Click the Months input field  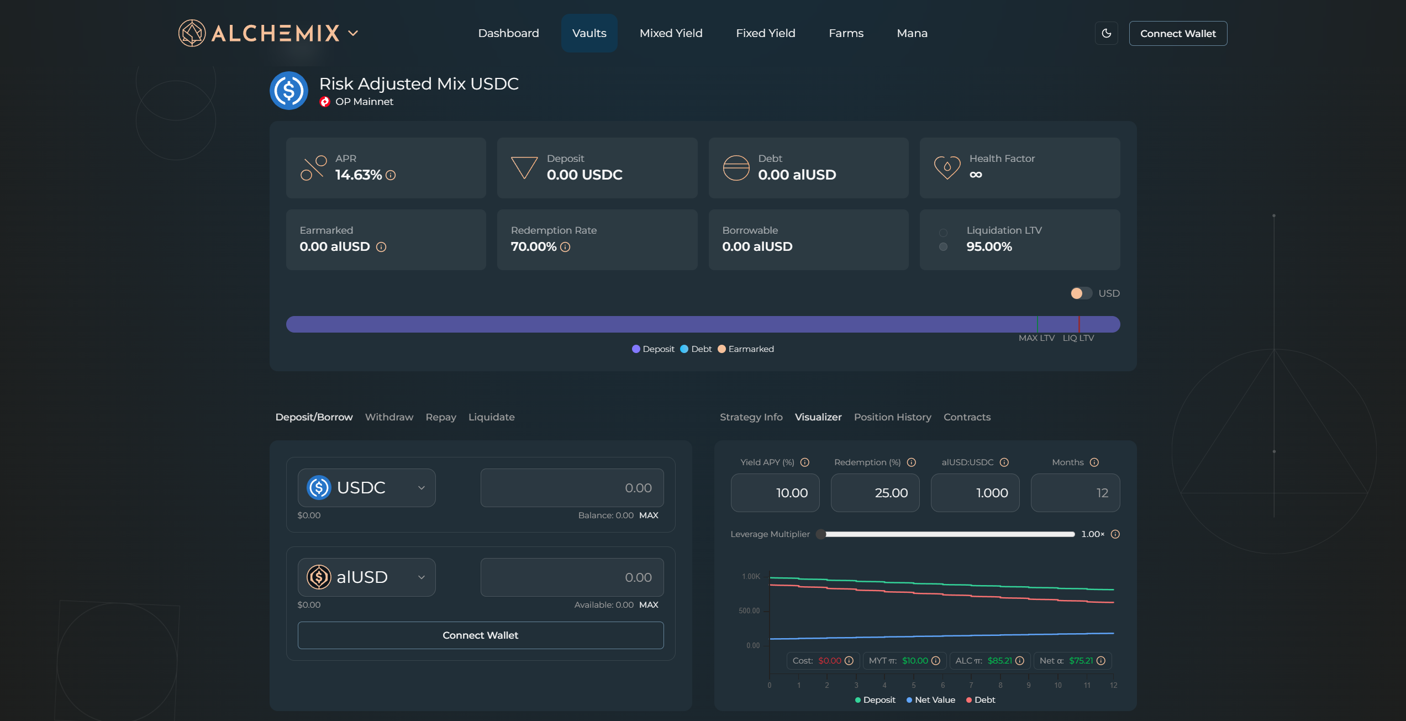[x=1075, y=493]
